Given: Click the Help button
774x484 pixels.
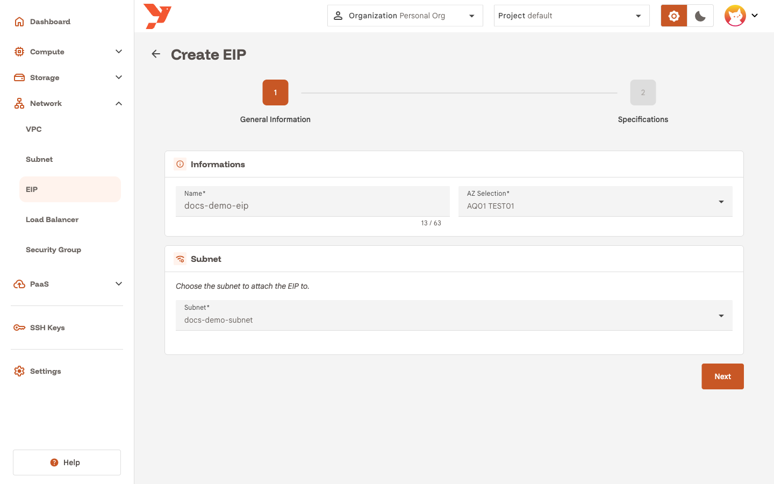Looking at the screenshot, I should [x=67, y=462].
